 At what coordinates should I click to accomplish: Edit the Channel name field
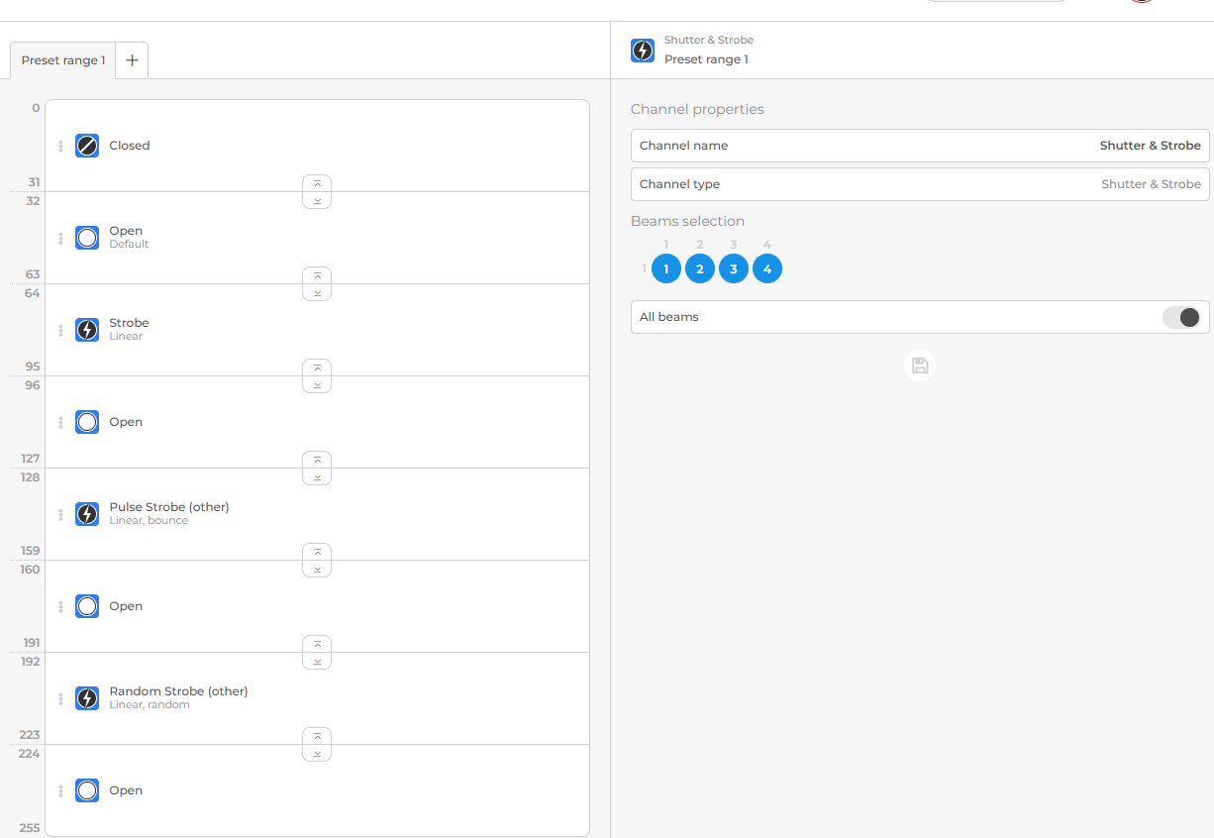(920, 146)
